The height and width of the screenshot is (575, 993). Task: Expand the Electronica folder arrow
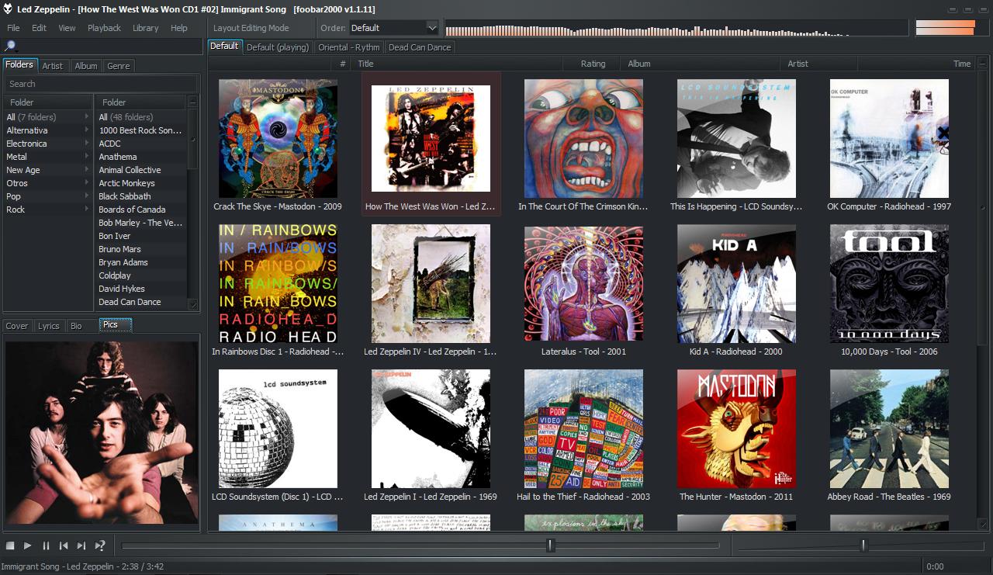86,144
